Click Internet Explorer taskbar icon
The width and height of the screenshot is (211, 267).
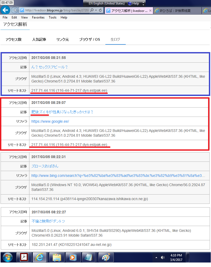pyautogui.click(x=39, y=257)
